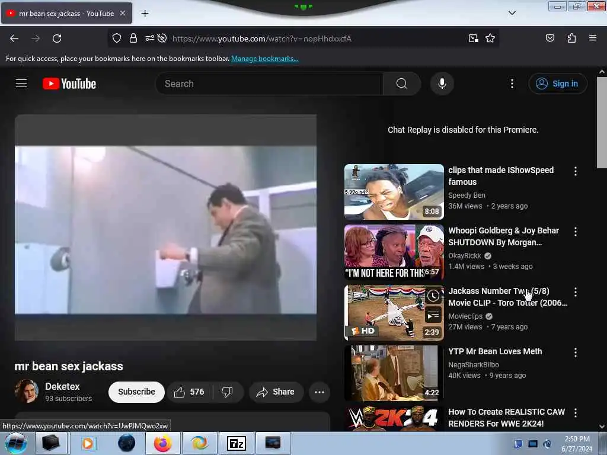
Task: Open Jackass Number Two video title
Action: (507, 297)
